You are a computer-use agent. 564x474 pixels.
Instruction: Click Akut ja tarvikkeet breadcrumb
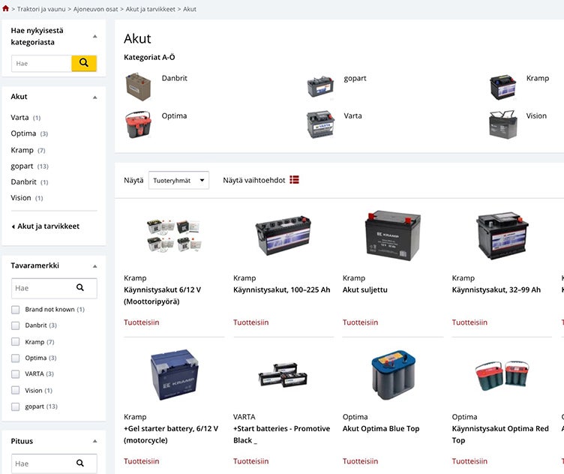pyautogui.click(x=150, y=9)
